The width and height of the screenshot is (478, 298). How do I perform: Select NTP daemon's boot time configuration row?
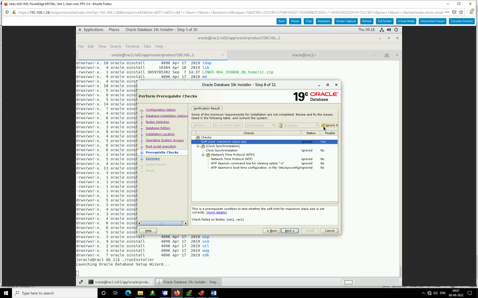click(264, 168)
